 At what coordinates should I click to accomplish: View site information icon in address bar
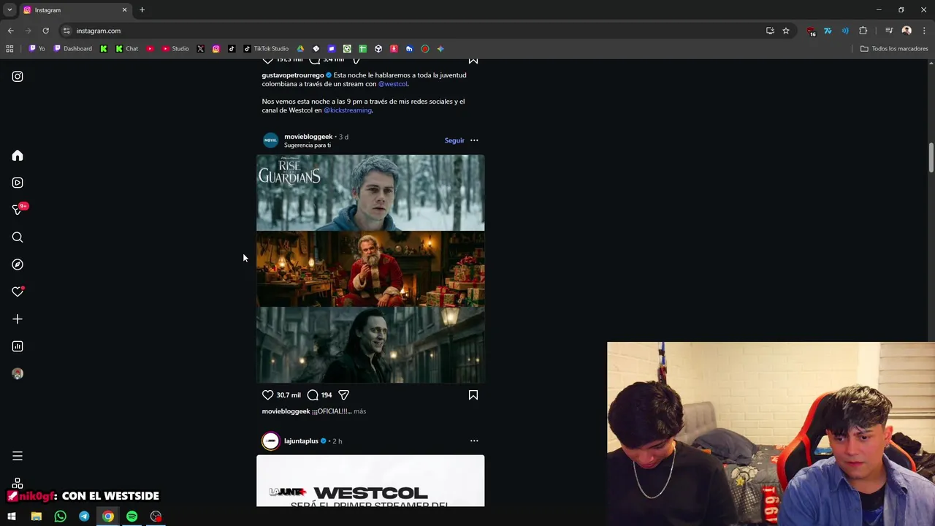point(66,31)
